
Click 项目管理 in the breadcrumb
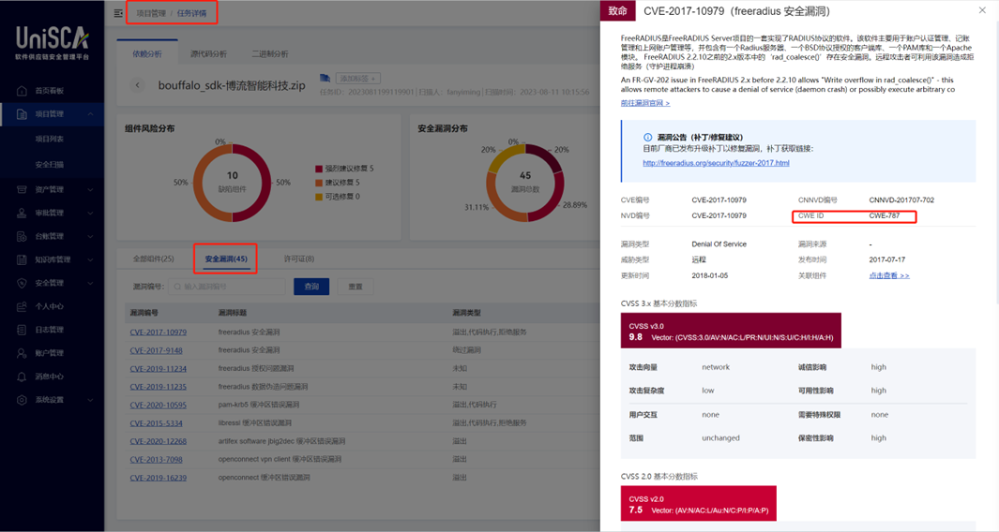[x=151, y=13]
